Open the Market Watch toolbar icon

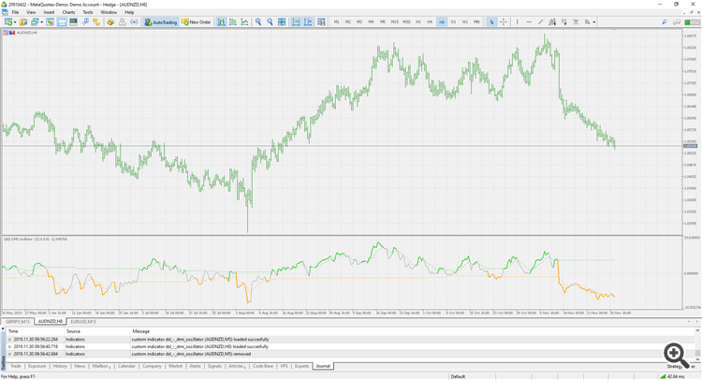[51, 22]
